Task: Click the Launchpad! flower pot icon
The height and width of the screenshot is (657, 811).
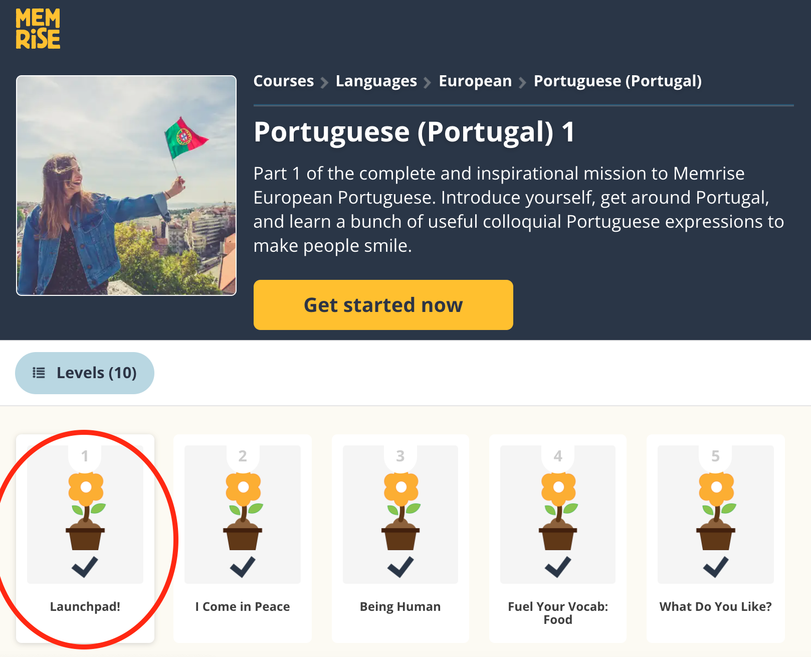Action: (x=85, y=512)
